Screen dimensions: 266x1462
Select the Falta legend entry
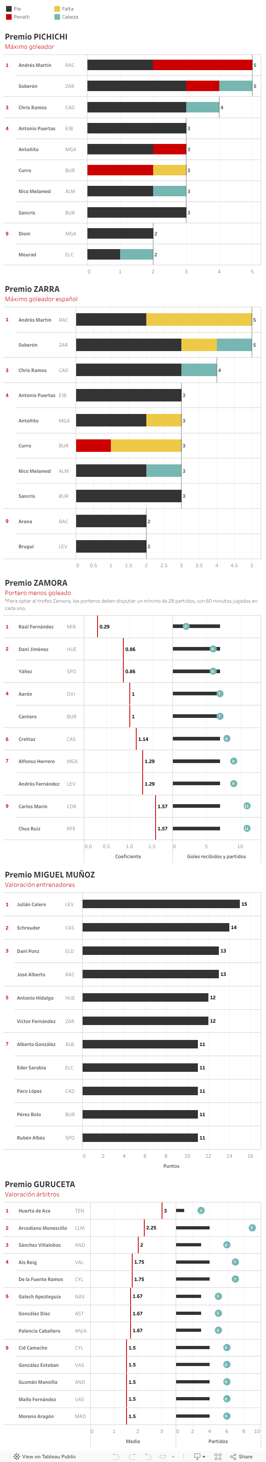(x=67, y=9)
